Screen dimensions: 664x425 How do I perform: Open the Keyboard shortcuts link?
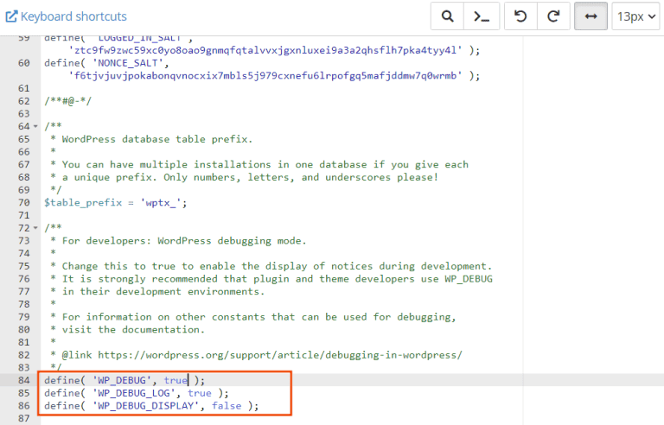[73, 16]
